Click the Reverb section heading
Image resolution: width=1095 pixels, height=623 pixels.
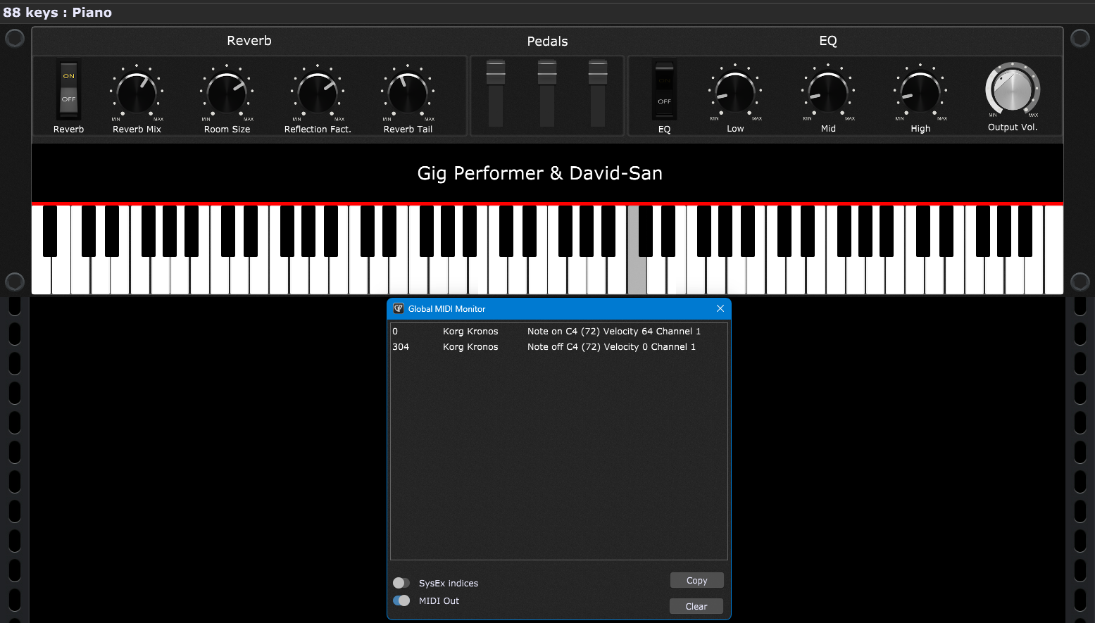coord(249,41)
